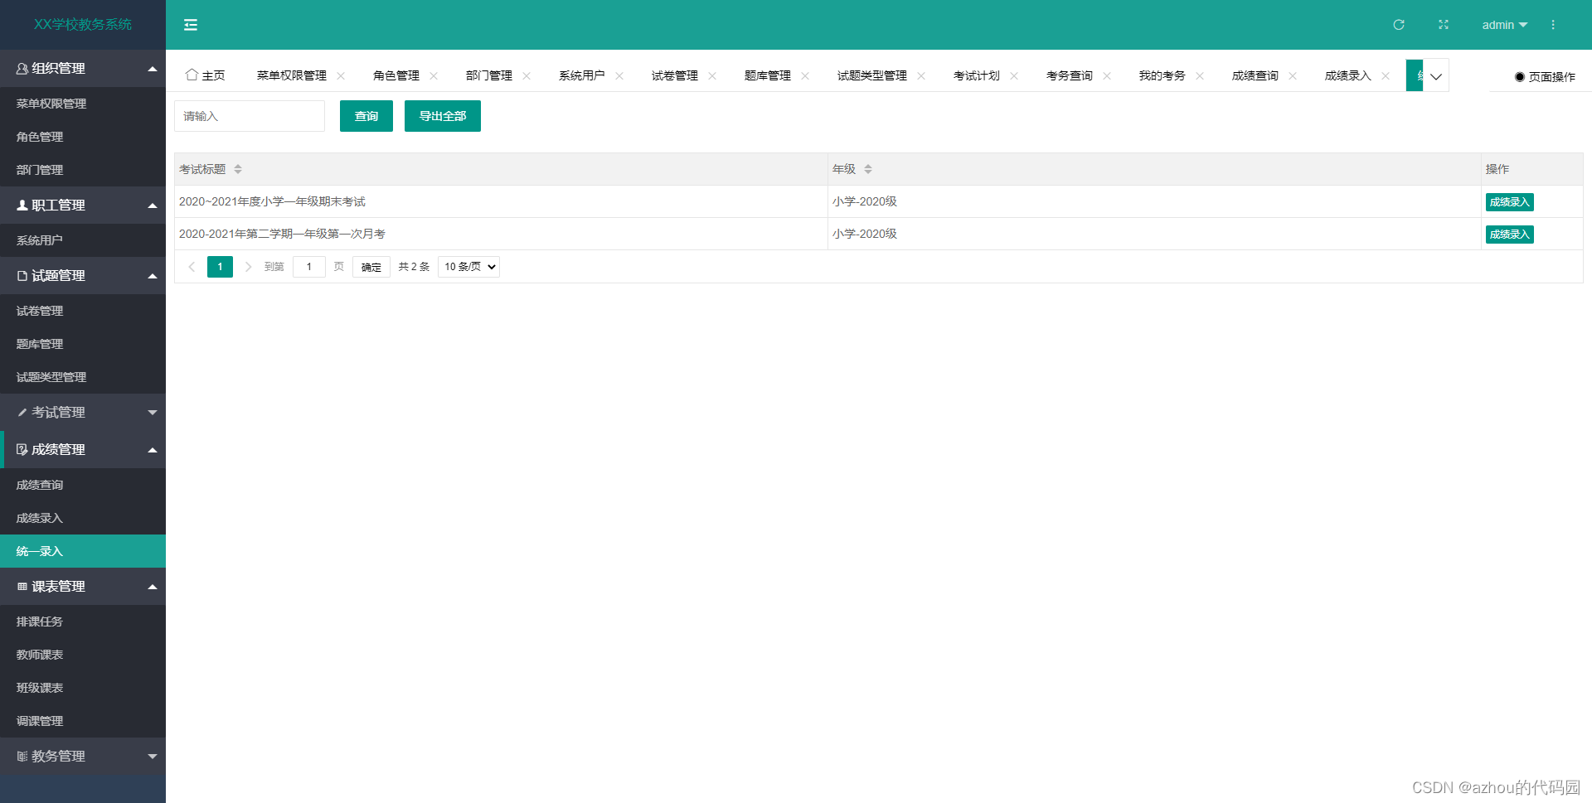The height and width of the screenshot is (803, 1592).
Task: Open 试卷管理 in the sidebar
Action: point(83,311)
